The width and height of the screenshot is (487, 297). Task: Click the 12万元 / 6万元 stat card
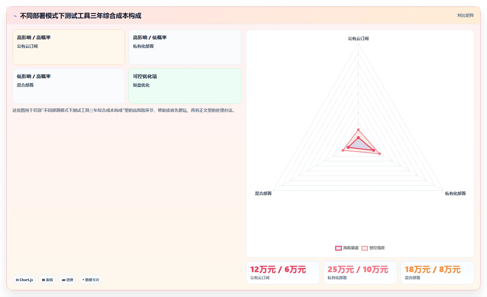point(283,272)
